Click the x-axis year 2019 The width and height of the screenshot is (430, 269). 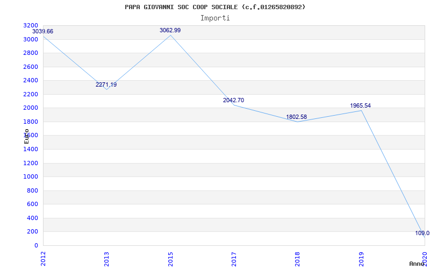tap(361, 259)
